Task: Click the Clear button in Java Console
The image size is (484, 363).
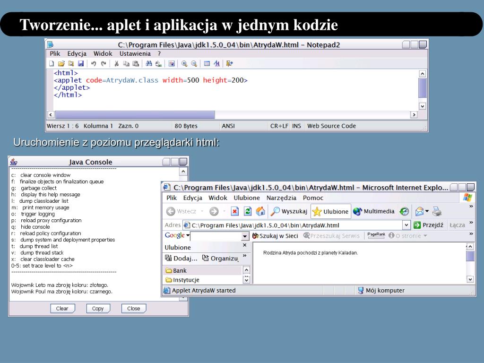Action: coord(62,308)
